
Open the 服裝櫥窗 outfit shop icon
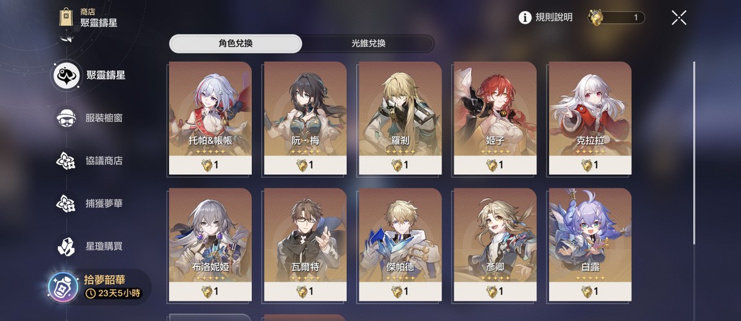pyautogui.click(x=66, y=118)
